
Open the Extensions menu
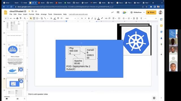coord(58,14)
